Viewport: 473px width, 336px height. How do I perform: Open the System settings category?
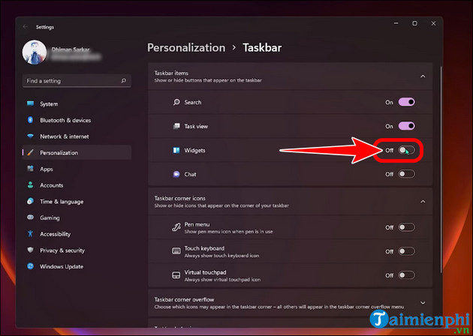[77, 103]
